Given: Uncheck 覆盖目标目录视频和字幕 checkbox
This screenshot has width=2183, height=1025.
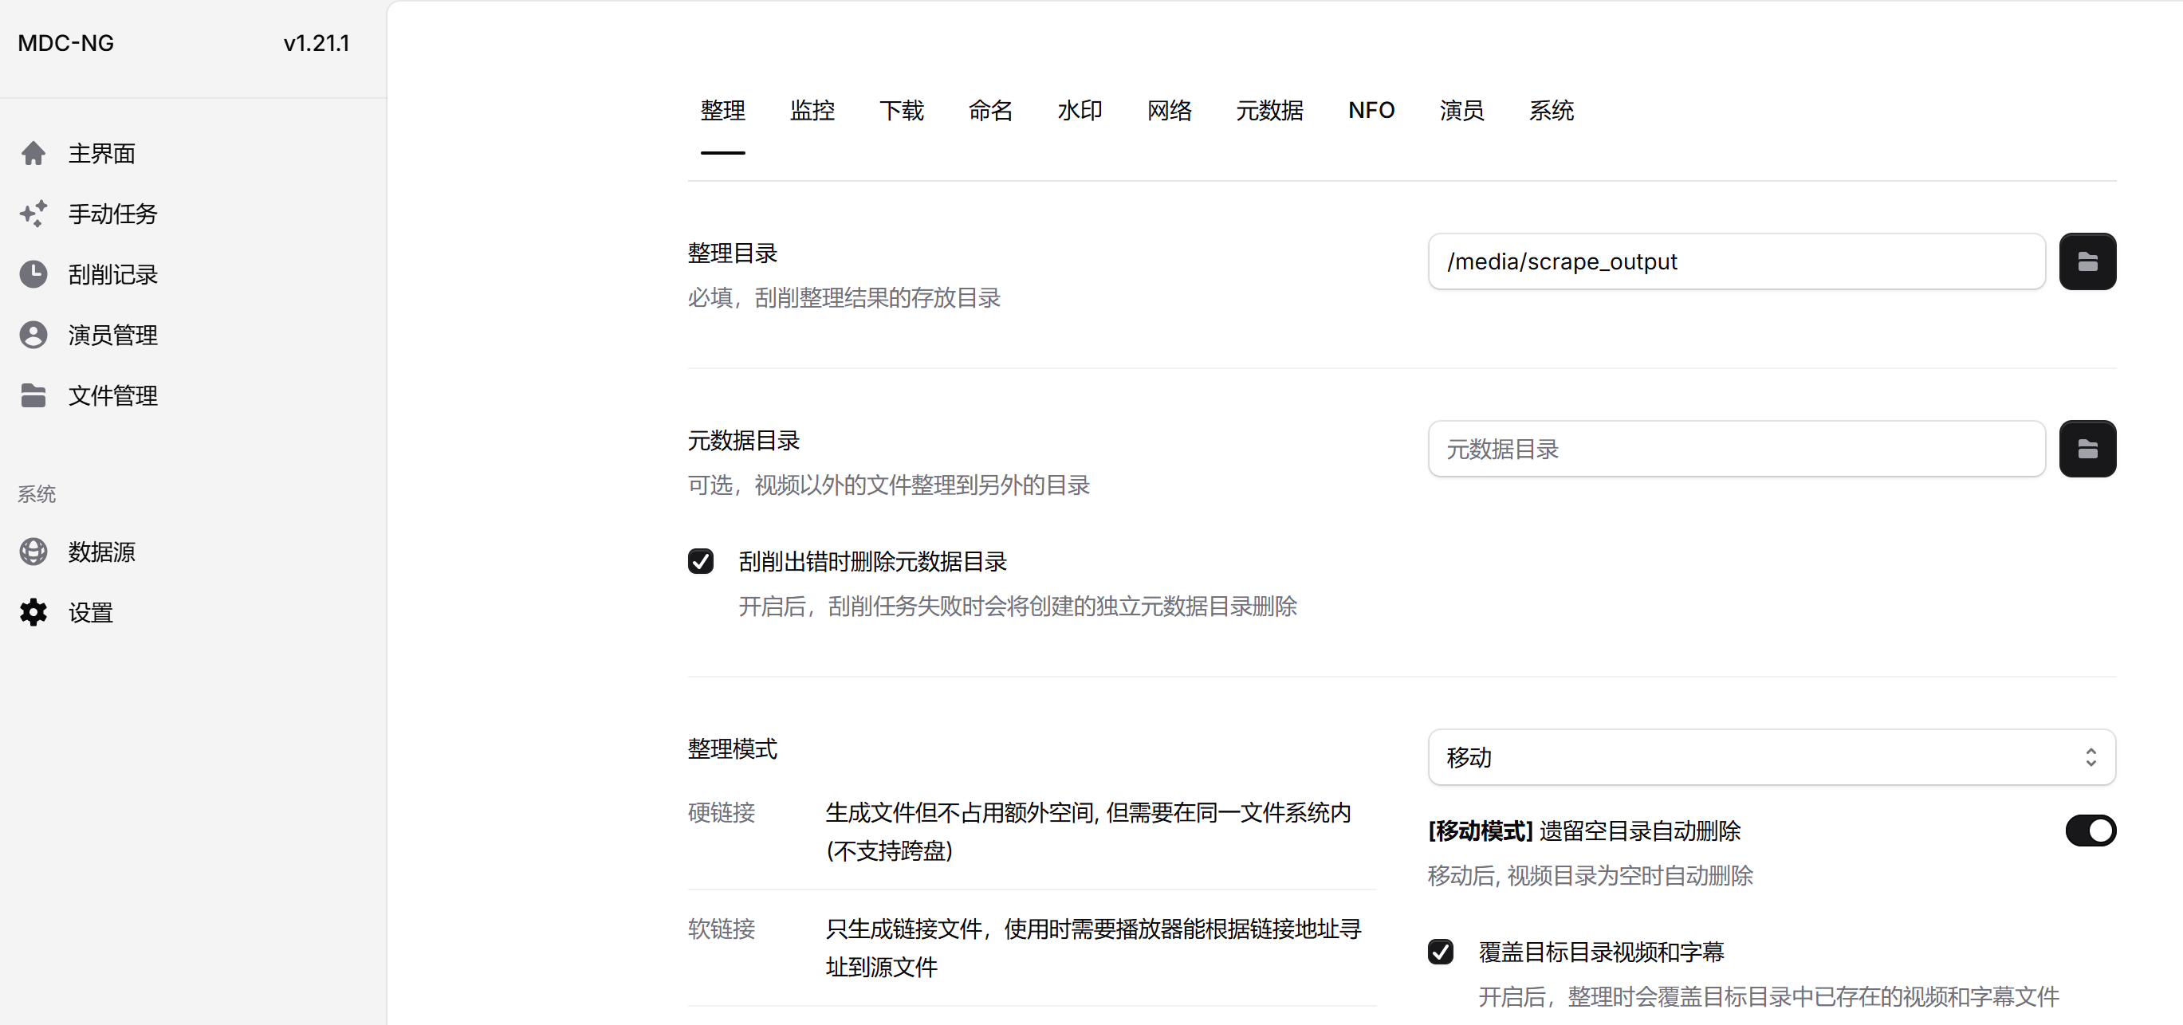Looking at the screenshot, I should point(1440,952).
